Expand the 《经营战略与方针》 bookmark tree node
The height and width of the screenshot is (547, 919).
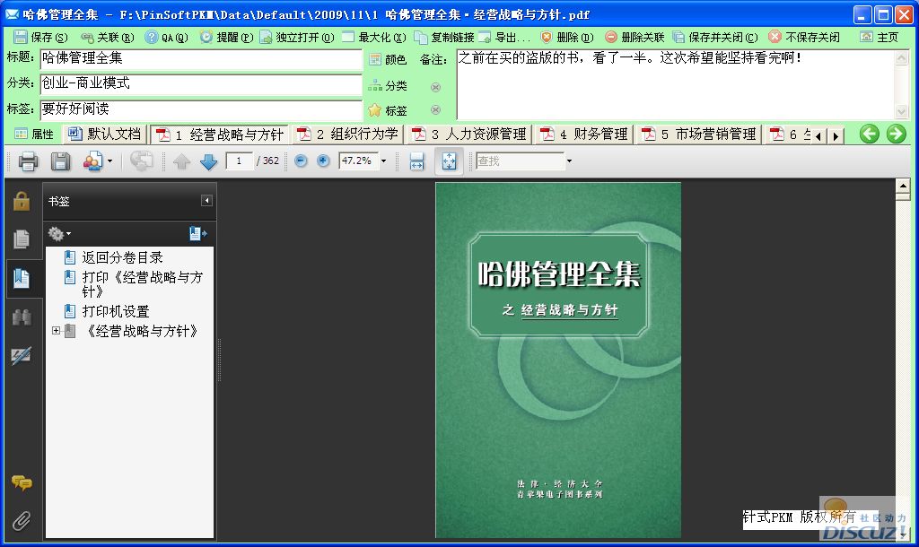[x=56, y=331]
